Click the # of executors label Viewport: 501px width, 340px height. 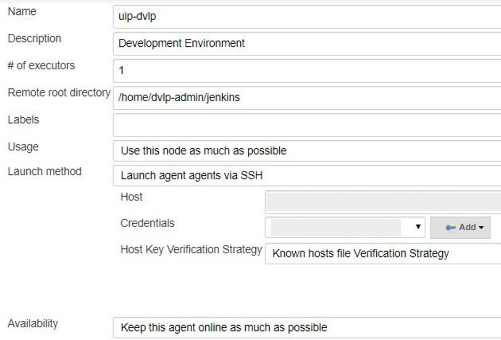tap(41, 66)
